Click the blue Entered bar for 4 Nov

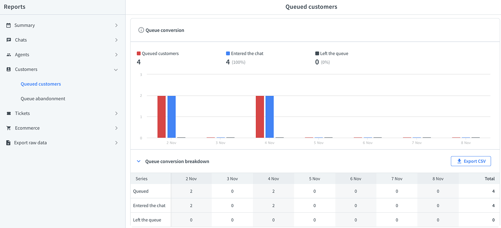click(x=270, y=117)
